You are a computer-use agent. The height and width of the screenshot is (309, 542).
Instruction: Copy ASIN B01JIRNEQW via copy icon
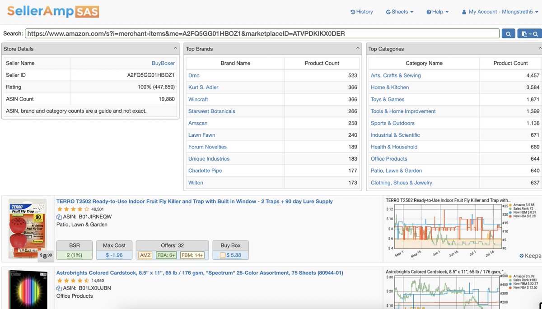(59, 217)
